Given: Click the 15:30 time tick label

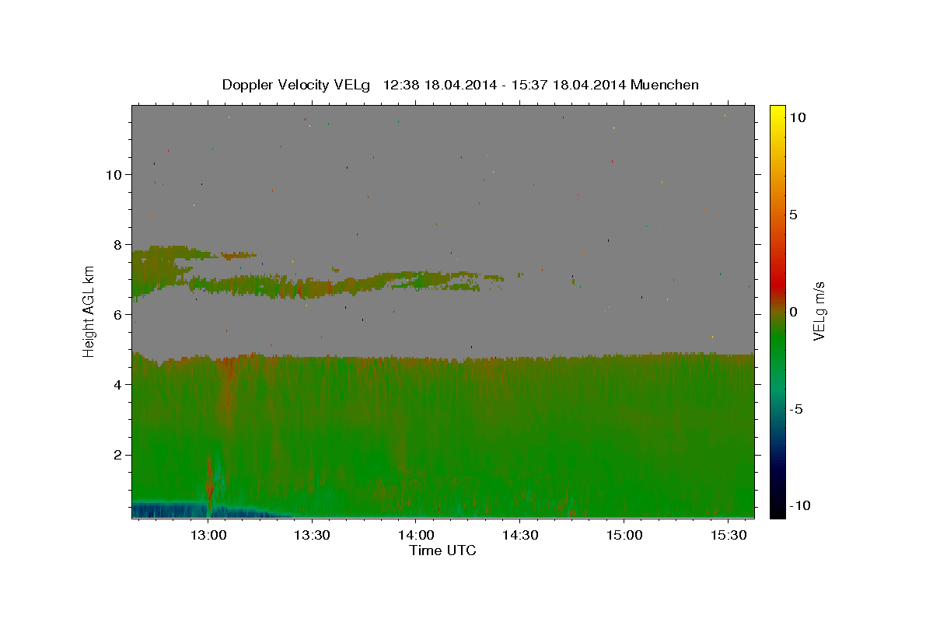Looking at the screenshot, I should (x=727, y=535).
